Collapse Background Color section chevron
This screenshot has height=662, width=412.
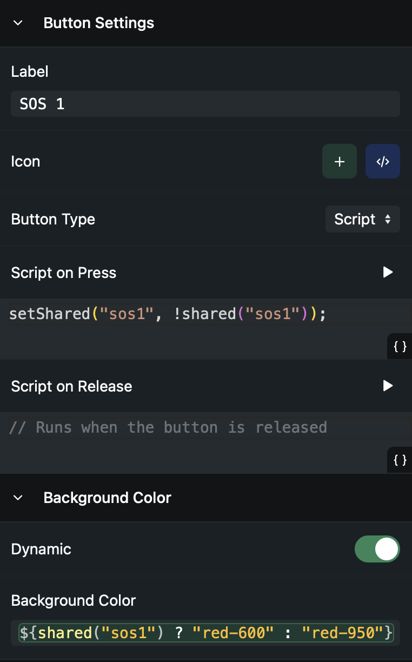click(18, 498)
